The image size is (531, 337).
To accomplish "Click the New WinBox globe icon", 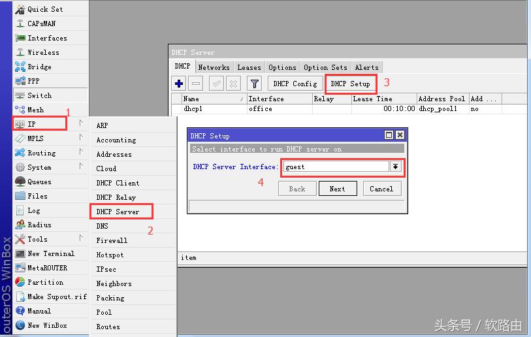I will point(20,325).
